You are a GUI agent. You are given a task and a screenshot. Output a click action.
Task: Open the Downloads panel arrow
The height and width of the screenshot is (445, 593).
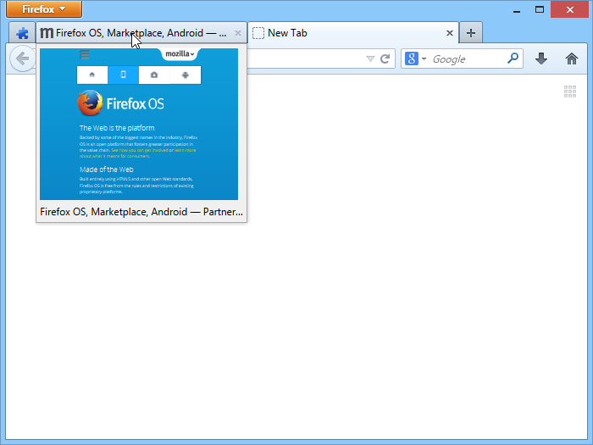[x=541, y=59]
